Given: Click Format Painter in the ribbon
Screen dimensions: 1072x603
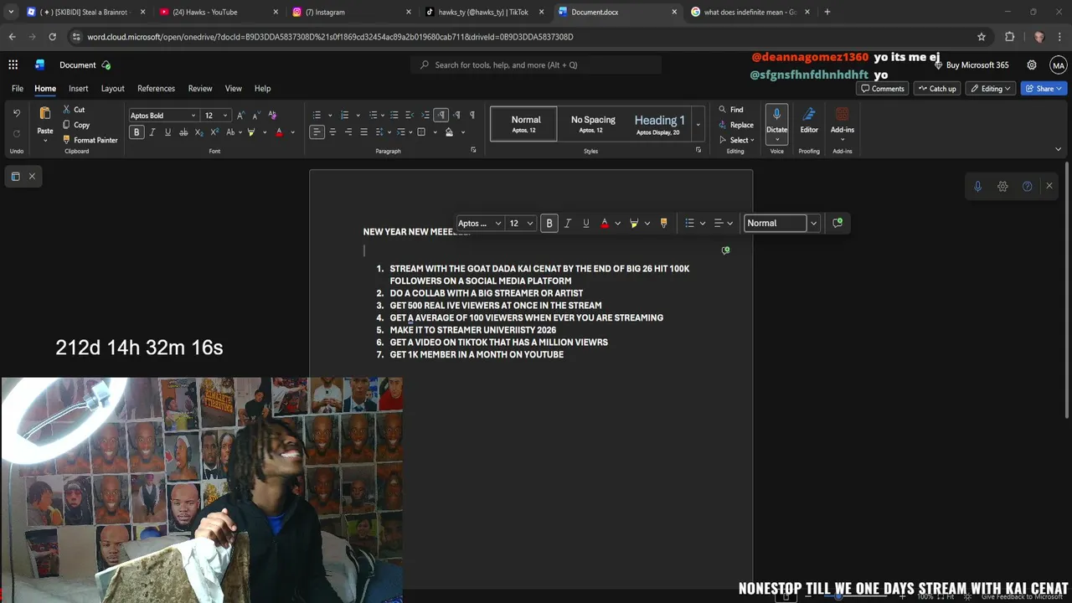Looking at the screenshot, I should (x=90, y=140).
